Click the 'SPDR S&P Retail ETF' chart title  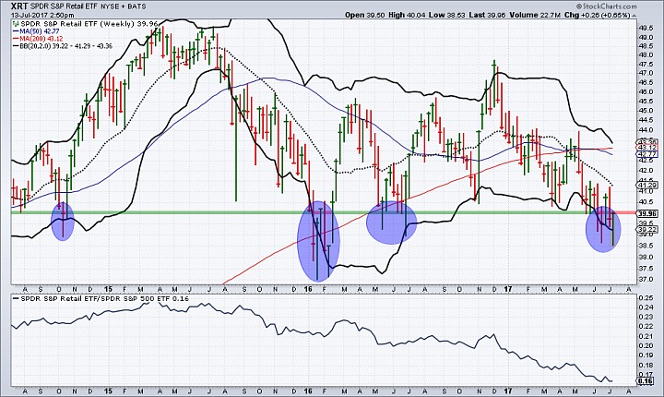(x=65, y=6)
